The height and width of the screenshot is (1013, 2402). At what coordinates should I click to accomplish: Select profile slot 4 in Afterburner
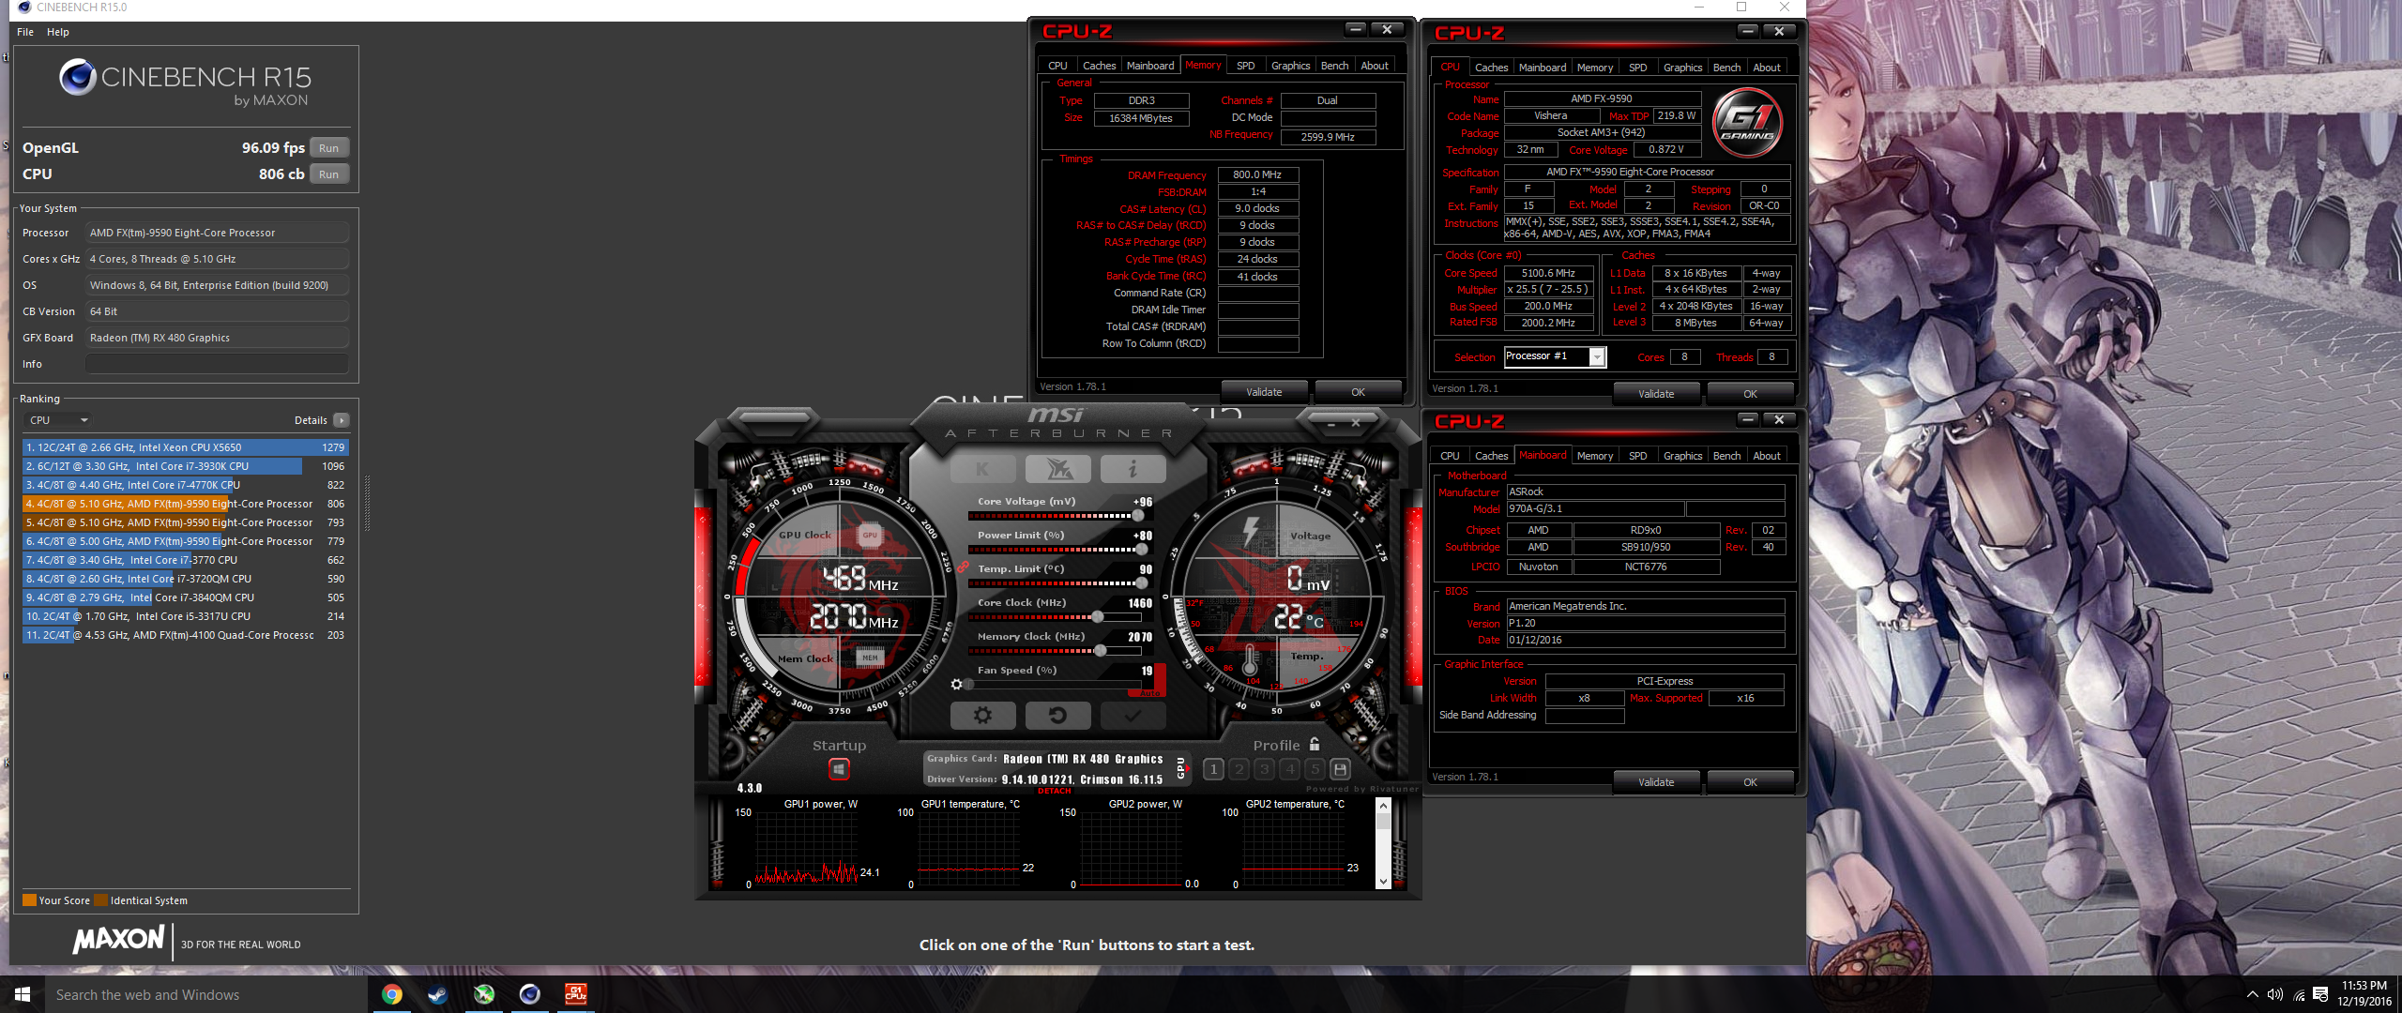click(x=1289, y=769)
